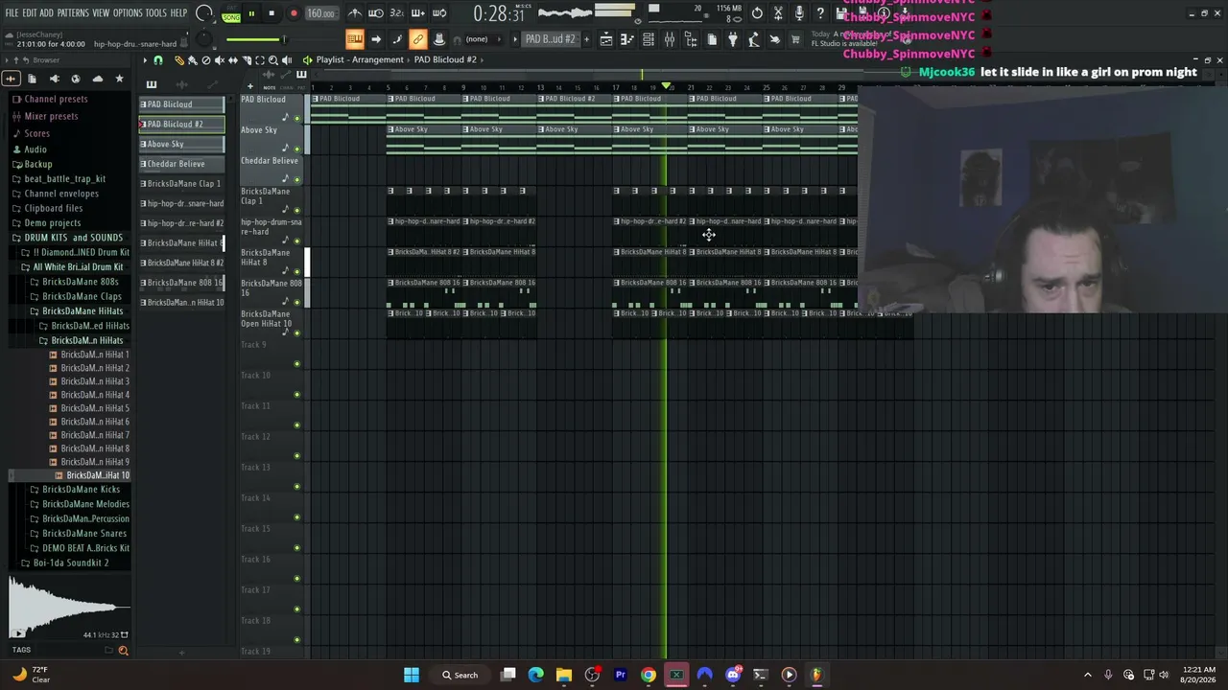Image resolution: width=1228 pixels, height=690 pixels.
Task: Open the VIEW menu
Action: pyautogui.click(x=101, y=13)
